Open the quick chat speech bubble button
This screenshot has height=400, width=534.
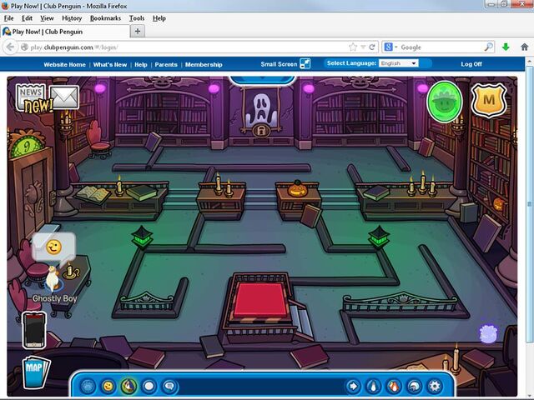click(169, 386)
